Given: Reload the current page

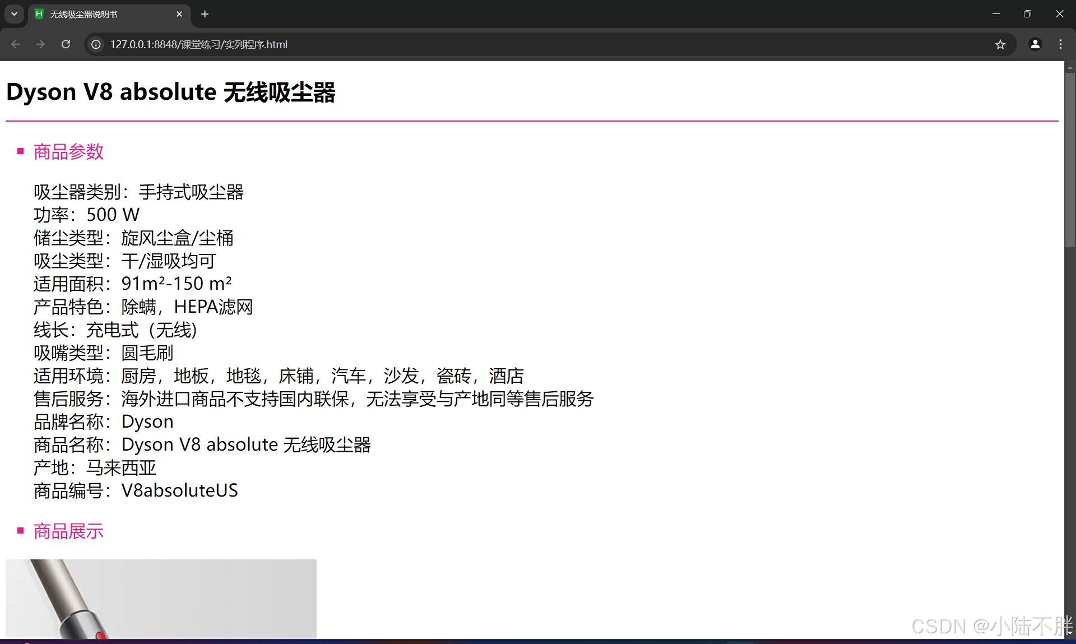Looking at the screenshot, I should (x=66, y=44).
